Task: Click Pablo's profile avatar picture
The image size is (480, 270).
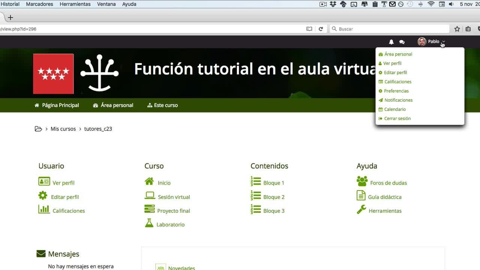Action: (422, 42)
